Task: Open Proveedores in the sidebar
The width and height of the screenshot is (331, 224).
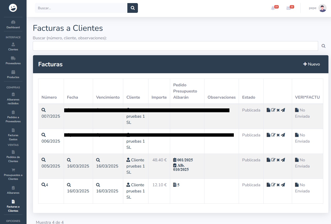Action: 13,60
